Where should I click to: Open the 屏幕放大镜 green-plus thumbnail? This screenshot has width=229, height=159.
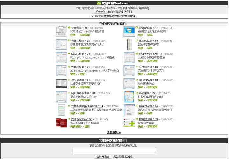coord(129,123)
